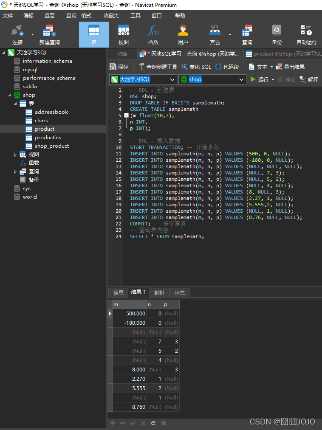This screenshot has width=322, height=430.
Task: Open the 视图 view toolbar icon
Action: click(124, 34)
